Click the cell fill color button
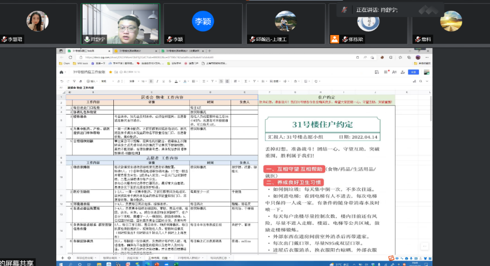This screenshot has width=490, height=266. pyautogui.click(x=185, y=81)
